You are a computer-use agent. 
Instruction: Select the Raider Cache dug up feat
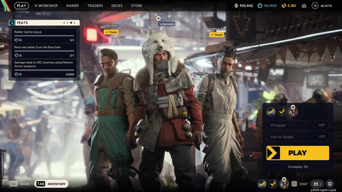(x=44, y=36)
